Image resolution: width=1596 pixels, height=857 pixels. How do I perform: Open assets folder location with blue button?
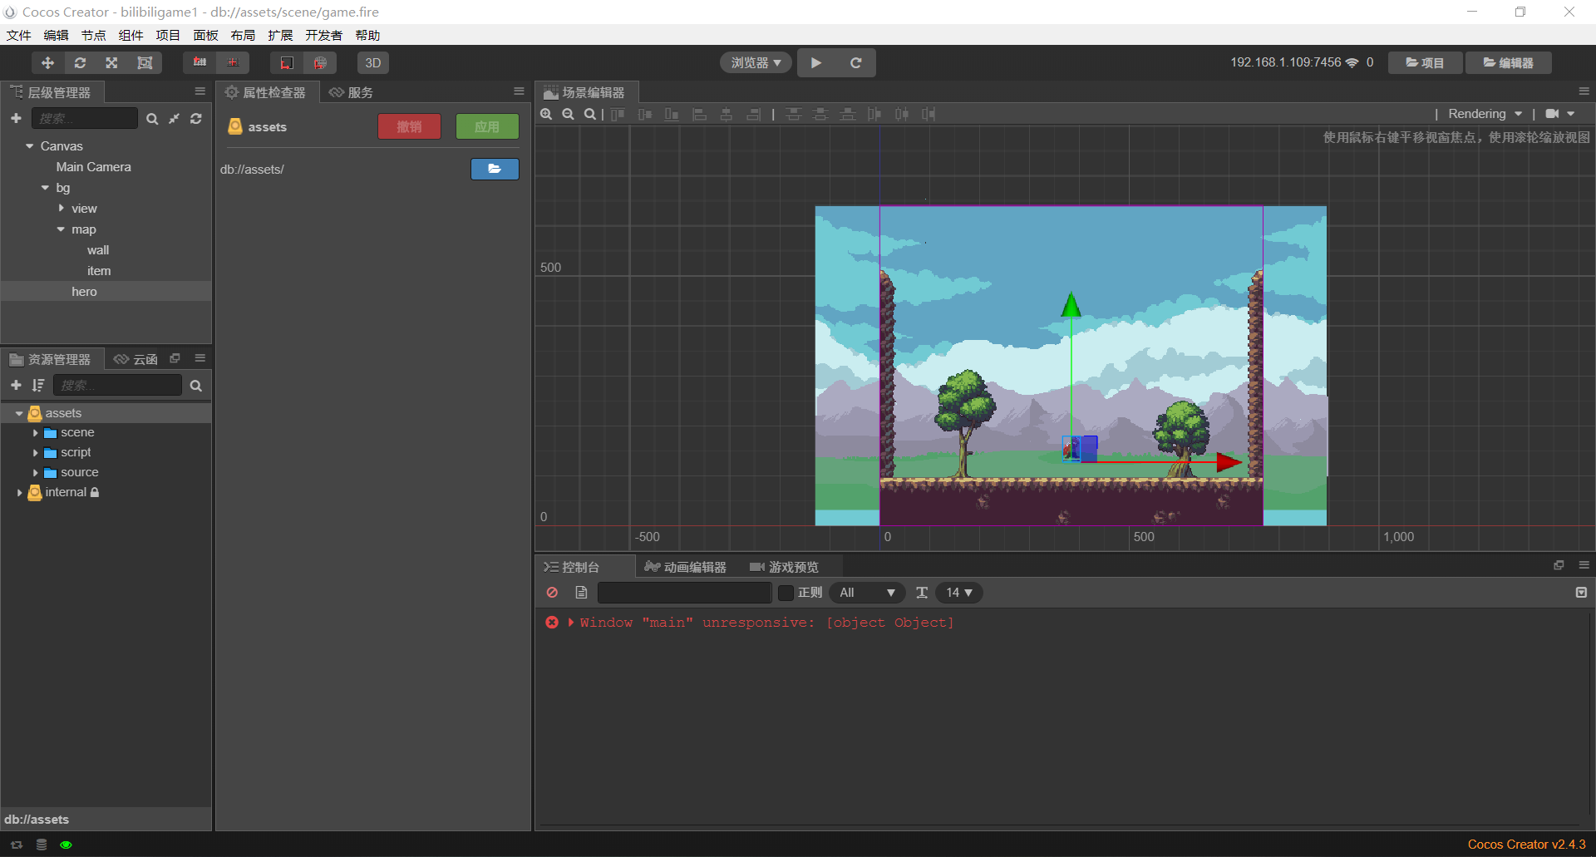tap(495, 169)
